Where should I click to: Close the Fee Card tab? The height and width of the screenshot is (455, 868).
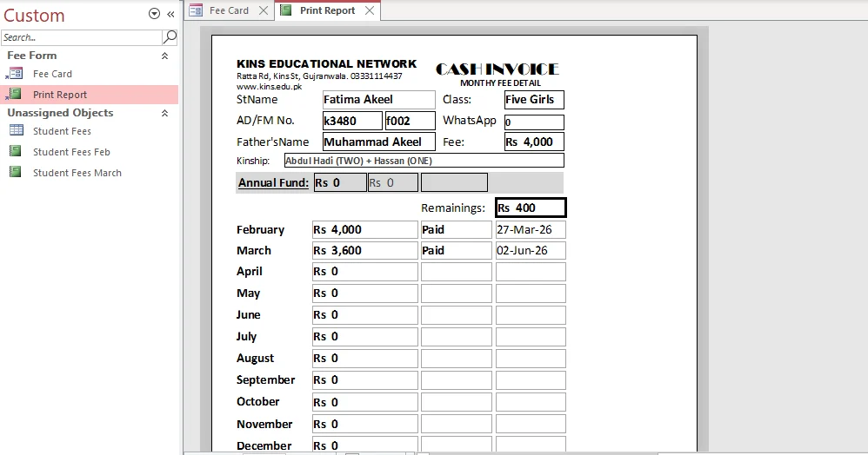[x=264, y=10]
